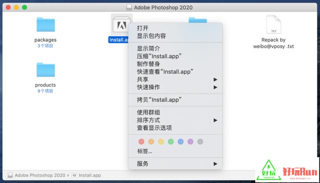Image resolution: width=320 pixels, height=183 pixels.
Task: Expand the 排序方式 submenu
Action: [175, 120]
